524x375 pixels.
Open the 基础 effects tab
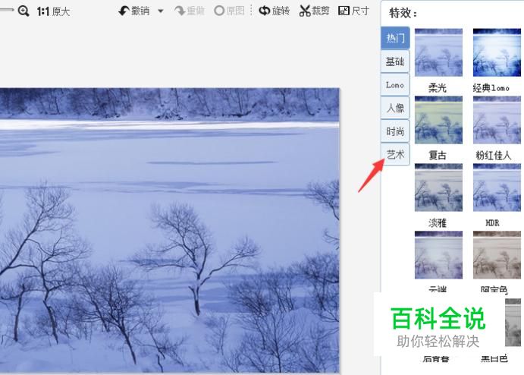[395, 61]
